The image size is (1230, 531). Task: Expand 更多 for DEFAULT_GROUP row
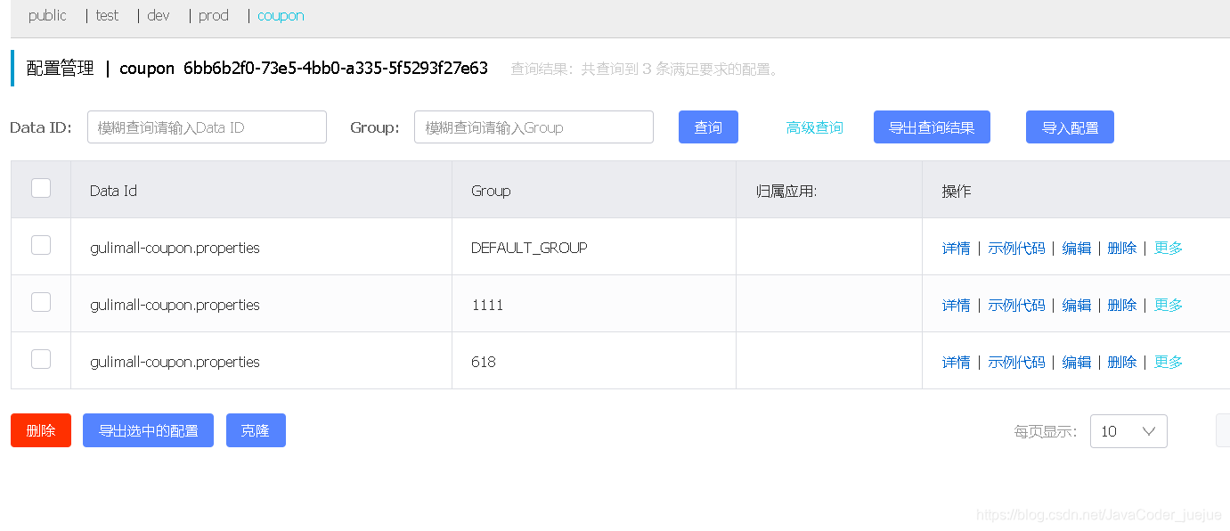(x=1169, y=248)
